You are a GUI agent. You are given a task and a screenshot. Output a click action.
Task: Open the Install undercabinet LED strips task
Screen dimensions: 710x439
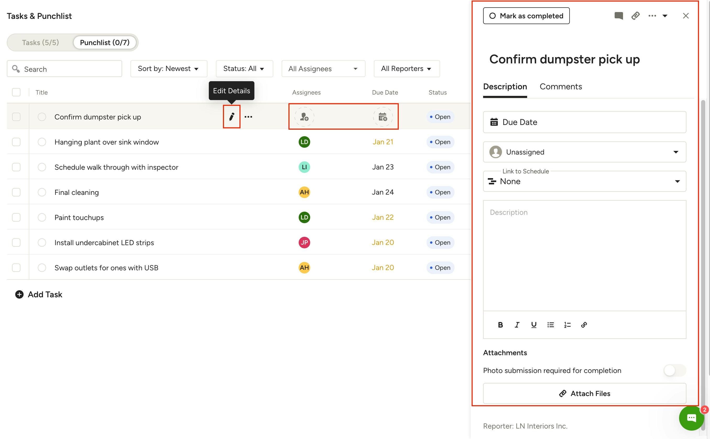(x=104, y=243)
